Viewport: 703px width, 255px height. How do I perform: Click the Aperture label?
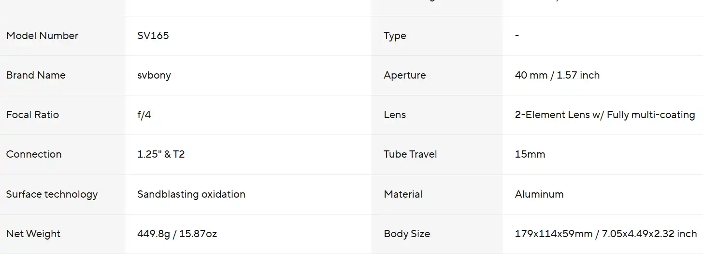click(405, 75)
